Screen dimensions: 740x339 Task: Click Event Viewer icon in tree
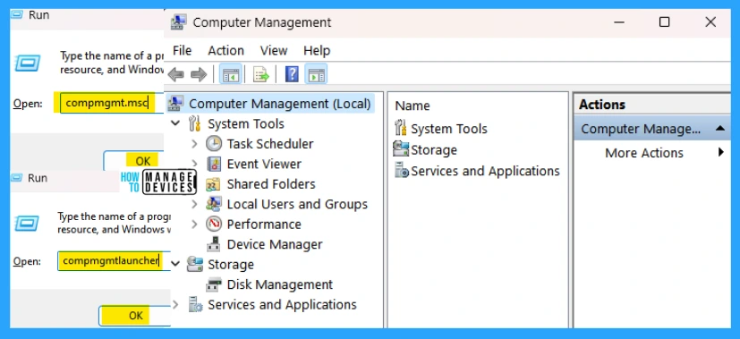(x=214, y=164)
